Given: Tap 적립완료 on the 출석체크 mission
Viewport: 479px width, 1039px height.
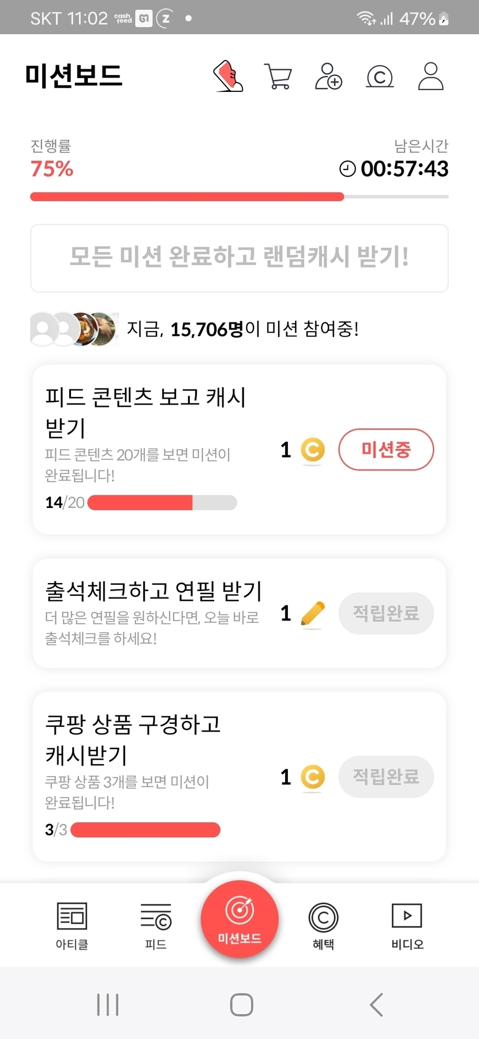Looking at the screenshot, I should click(x=386, y=613).
